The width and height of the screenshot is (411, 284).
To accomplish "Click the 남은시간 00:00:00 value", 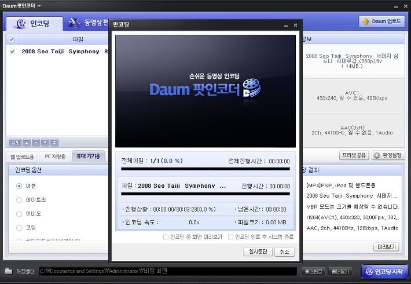I will [x=276, y=209].
